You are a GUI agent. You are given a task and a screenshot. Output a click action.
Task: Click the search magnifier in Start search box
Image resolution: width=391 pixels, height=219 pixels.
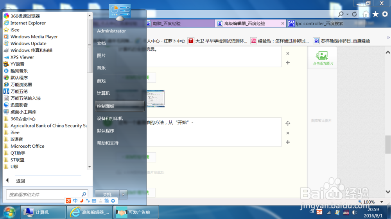84,194
